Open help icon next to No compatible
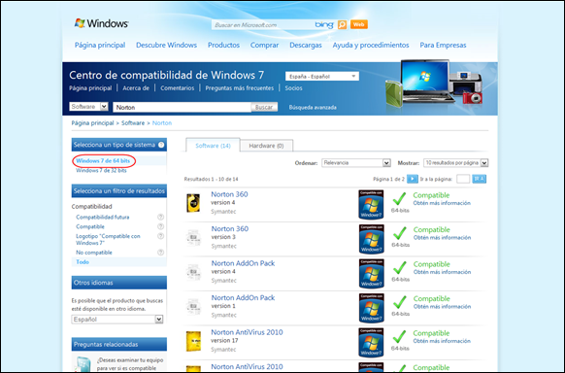The width and height of the screenshot is (565, 373). (161, 253)
